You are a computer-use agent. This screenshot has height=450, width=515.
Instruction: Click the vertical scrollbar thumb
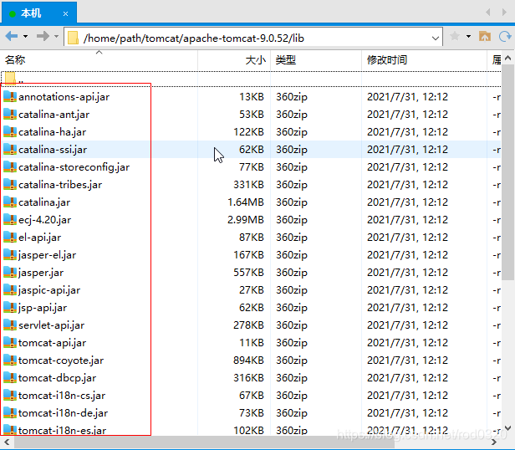(x=507, y=172)
